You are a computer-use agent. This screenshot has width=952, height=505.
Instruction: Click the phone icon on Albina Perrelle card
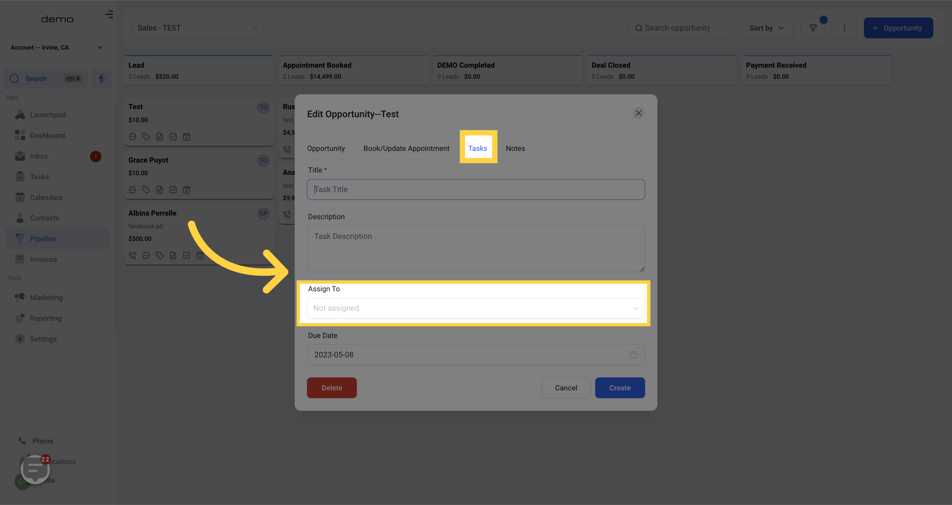coord(132,255)
